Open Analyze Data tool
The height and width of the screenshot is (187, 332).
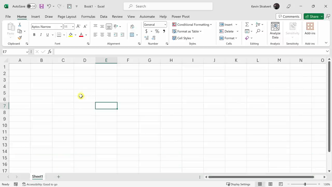[x=275, y=30]
